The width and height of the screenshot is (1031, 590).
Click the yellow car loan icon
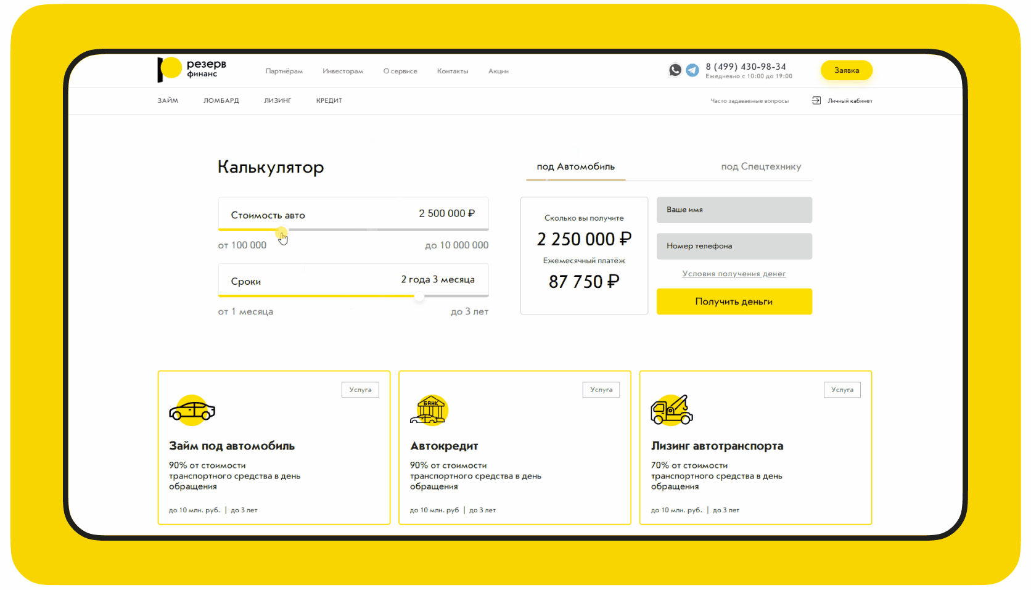[x=192, y=411]
